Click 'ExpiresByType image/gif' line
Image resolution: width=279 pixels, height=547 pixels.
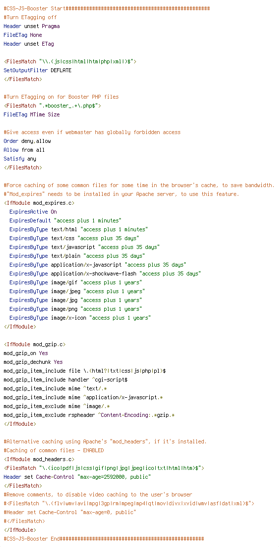click(76, 282)
